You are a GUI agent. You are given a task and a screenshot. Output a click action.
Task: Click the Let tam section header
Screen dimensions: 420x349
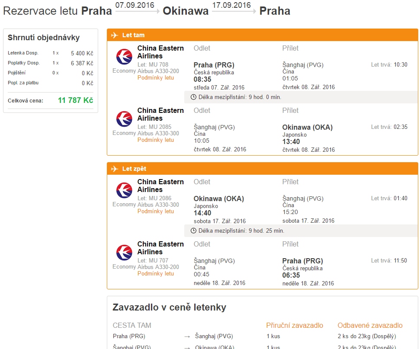(263, 35)
